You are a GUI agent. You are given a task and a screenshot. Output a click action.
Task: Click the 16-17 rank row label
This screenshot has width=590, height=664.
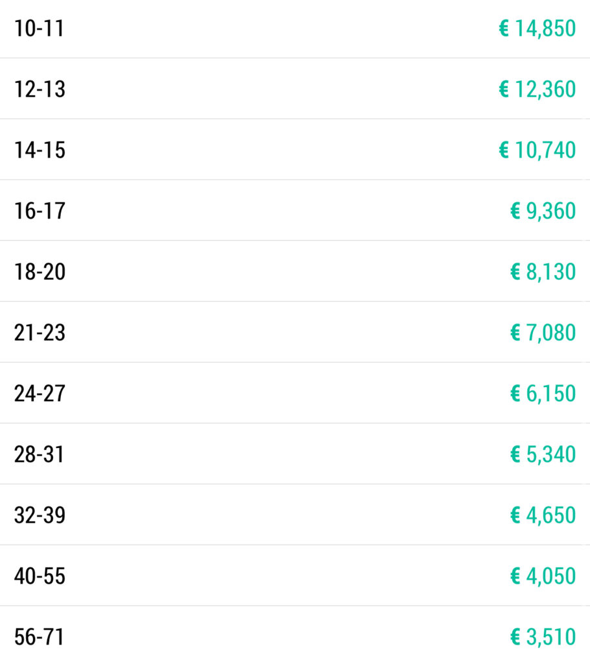pyautogui.click(x=40, y=211)
